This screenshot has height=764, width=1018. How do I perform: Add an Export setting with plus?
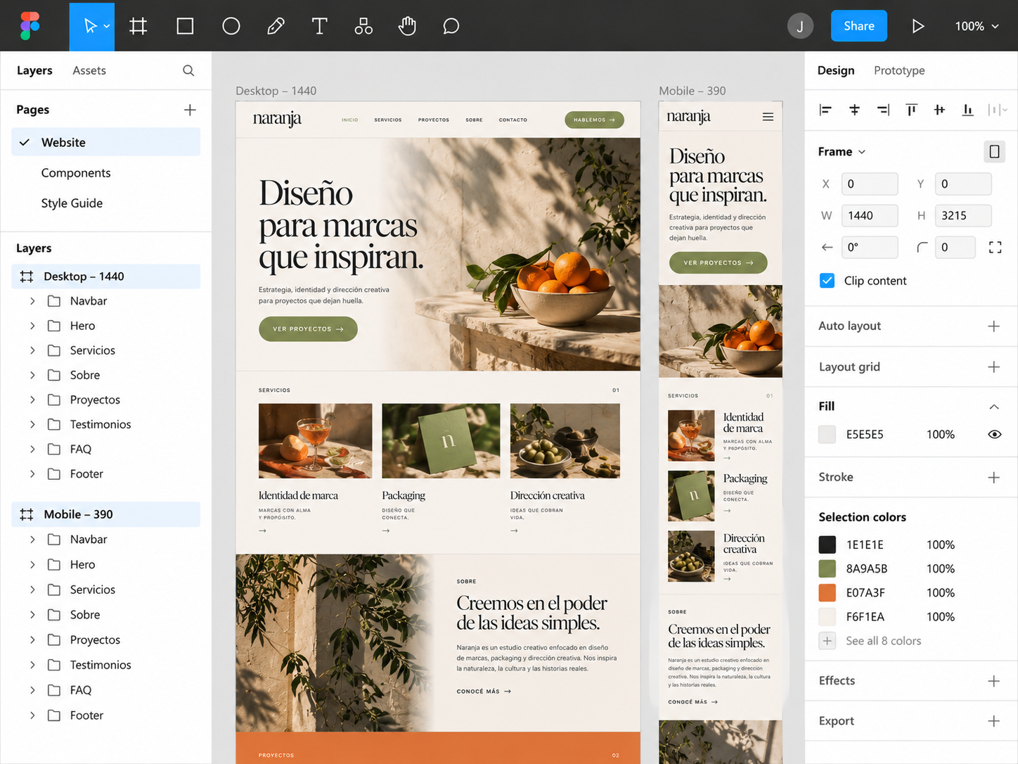(993, 721)
